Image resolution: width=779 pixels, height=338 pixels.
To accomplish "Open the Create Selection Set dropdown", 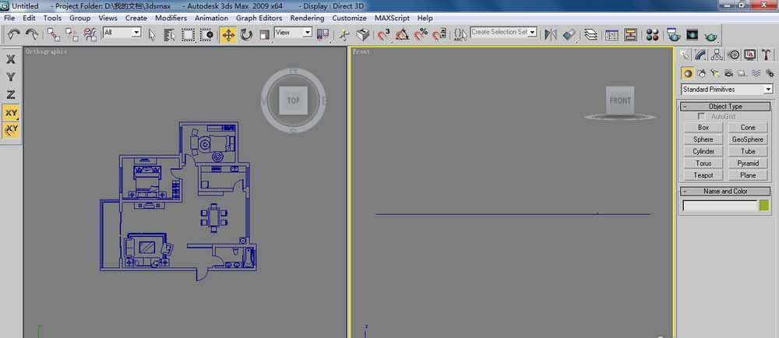I will click(x=504, y=32).
